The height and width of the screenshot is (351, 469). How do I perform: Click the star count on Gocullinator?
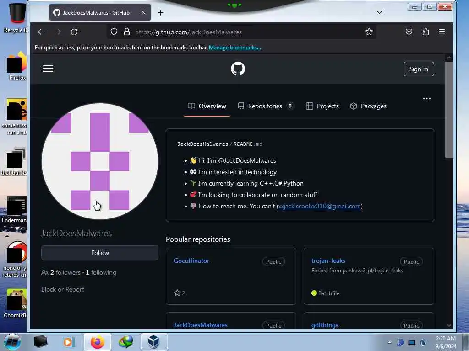pos(180,293)
